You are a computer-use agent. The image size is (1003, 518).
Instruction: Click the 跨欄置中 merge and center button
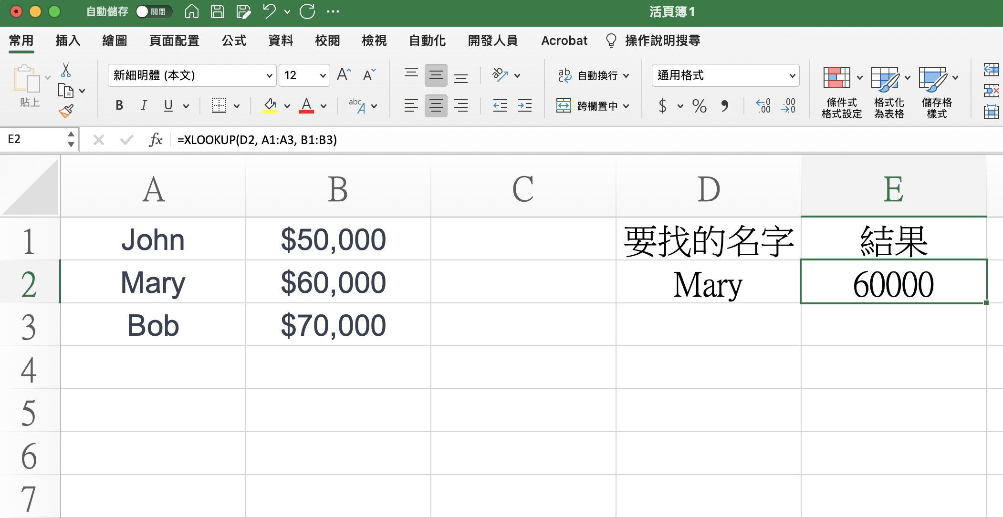[592, 105]
